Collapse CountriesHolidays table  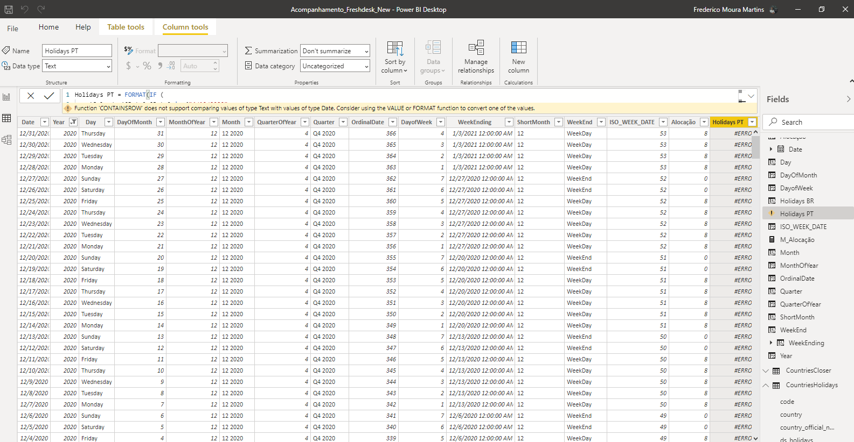766,385
